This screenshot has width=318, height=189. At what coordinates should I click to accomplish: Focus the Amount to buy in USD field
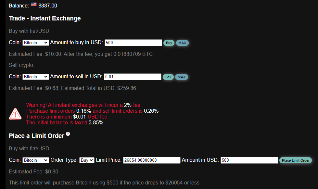pyautogui.click(x=133, y=43)
